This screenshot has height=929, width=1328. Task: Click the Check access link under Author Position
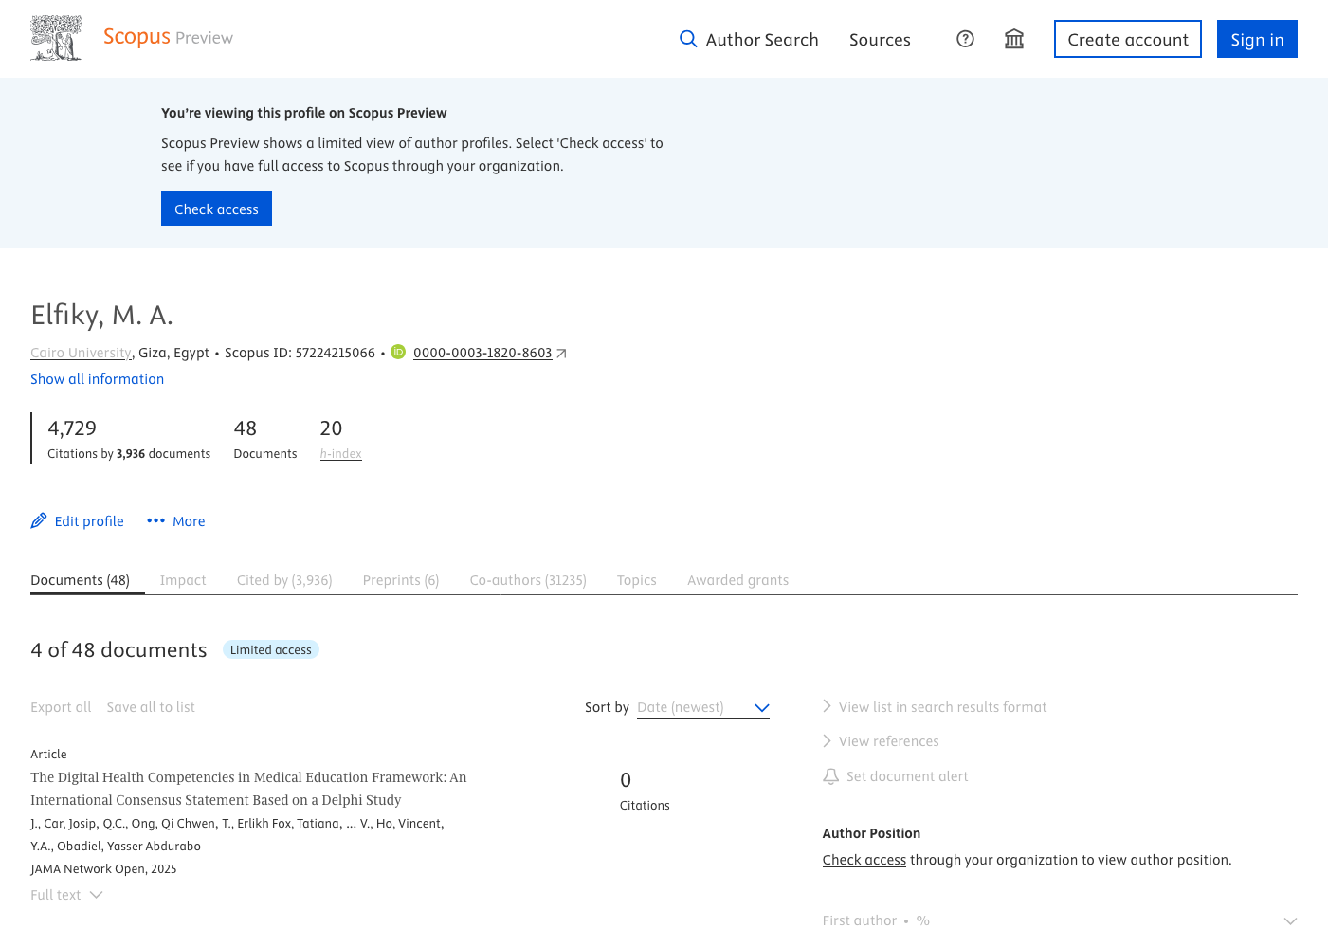[x=864, y=860]
